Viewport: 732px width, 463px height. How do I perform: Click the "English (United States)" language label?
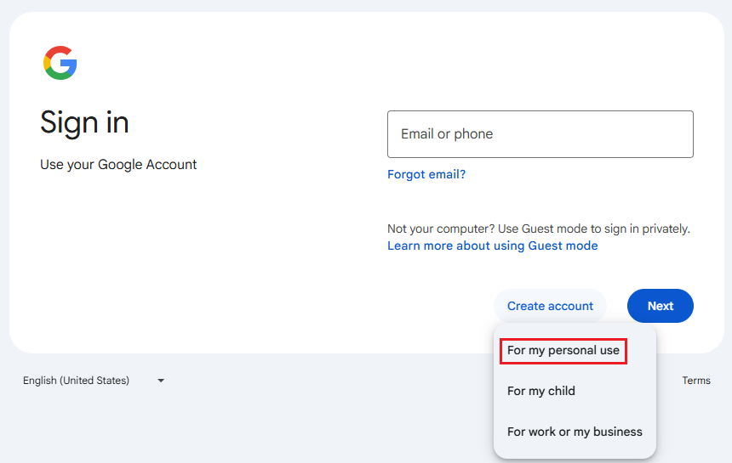coord(77,381)
